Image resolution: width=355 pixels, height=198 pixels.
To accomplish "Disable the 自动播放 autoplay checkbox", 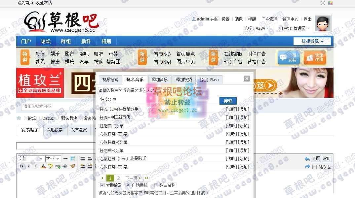I will pyautogui.click(x=128, y=185).
